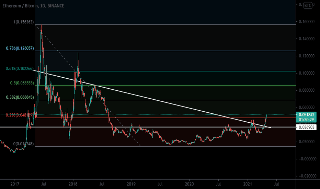Click the BTC currency badge
This screenshot has width=320, height=189.
point(308,5)
